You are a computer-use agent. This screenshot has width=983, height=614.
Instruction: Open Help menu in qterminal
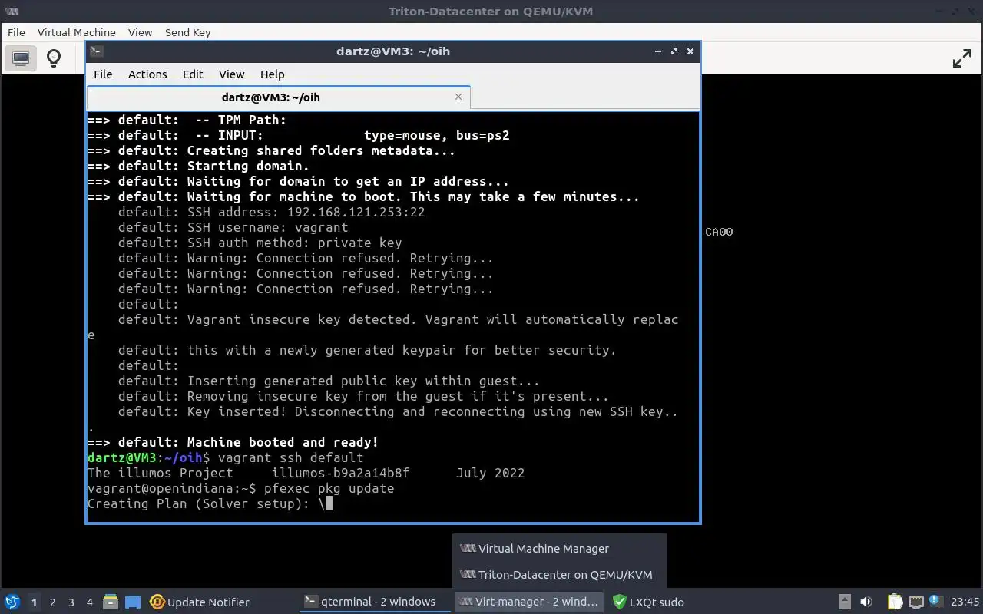pyautogui.click(x=273, y=74)
